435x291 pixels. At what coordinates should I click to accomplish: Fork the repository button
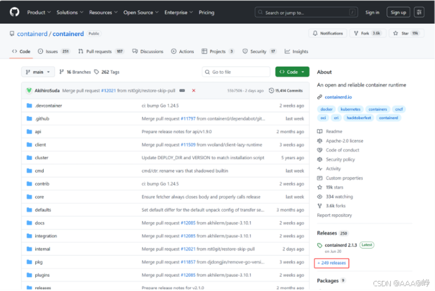pyautogui.click(x=367, y=33)
